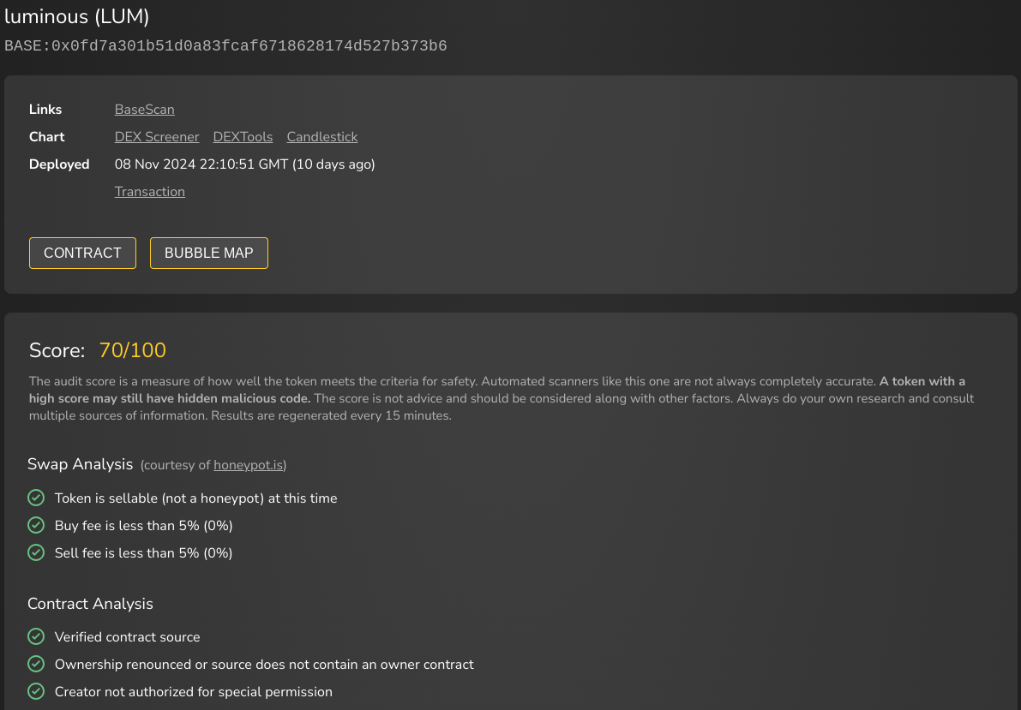View the deployment Transaction link
This screenshot has width=1021, height=710.
[x=150, y=191]
